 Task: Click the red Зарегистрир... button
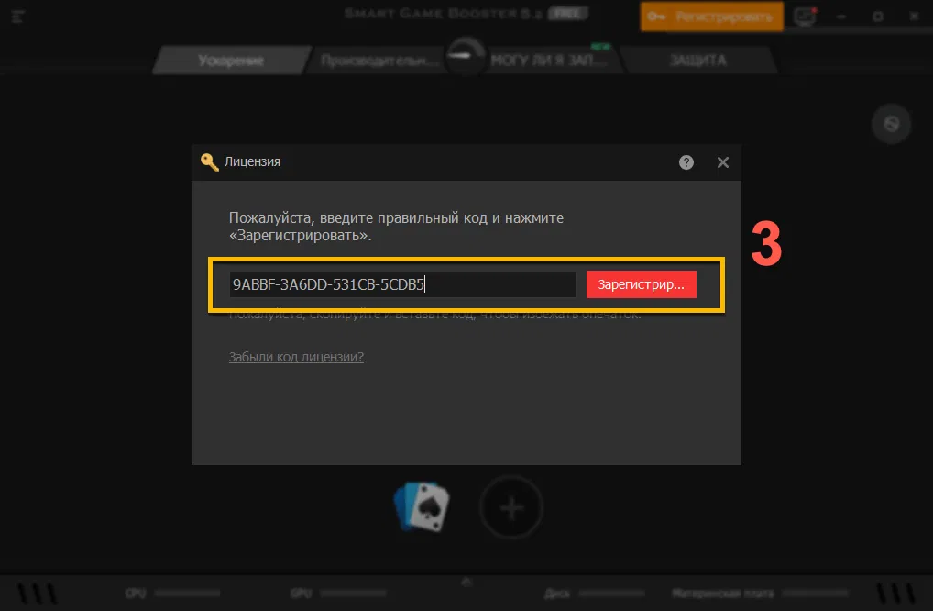click(x=641, y=284)
